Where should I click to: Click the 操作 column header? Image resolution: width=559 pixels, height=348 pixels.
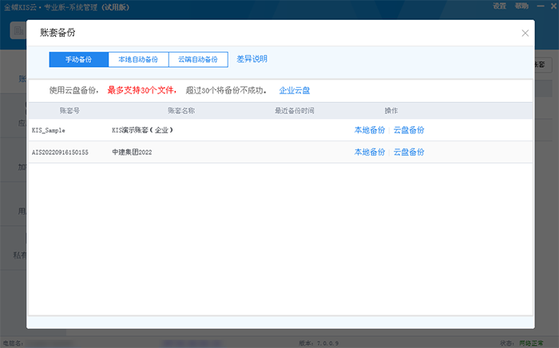tap(391, 110)
